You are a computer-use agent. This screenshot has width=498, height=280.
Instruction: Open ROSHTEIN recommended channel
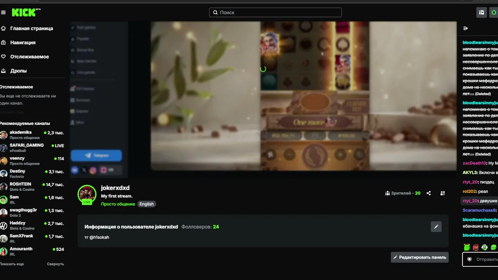point(32,187)
